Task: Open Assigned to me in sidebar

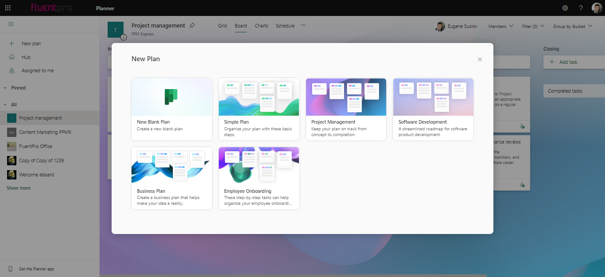Action: coord(50,70)
